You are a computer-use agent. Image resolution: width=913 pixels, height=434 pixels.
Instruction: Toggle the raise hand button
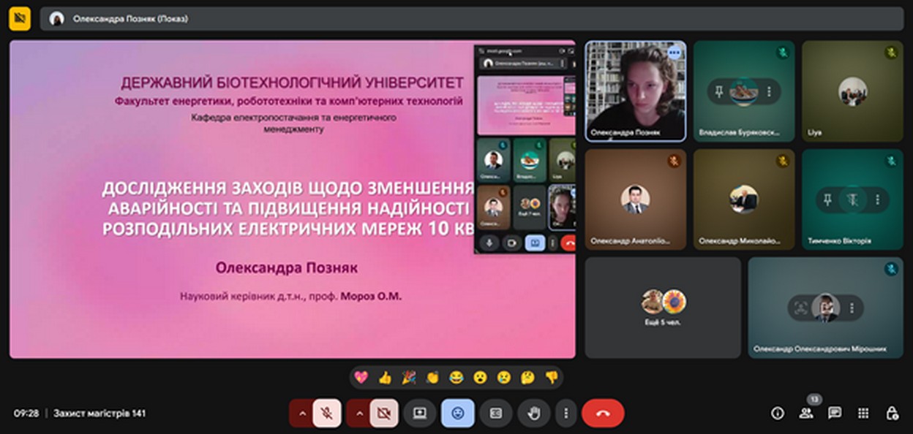point(533,413)
